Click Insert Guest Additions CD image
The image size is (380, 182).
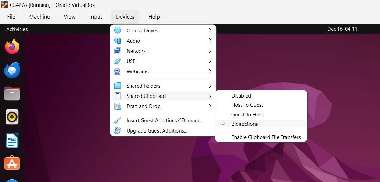coord(165,121)
